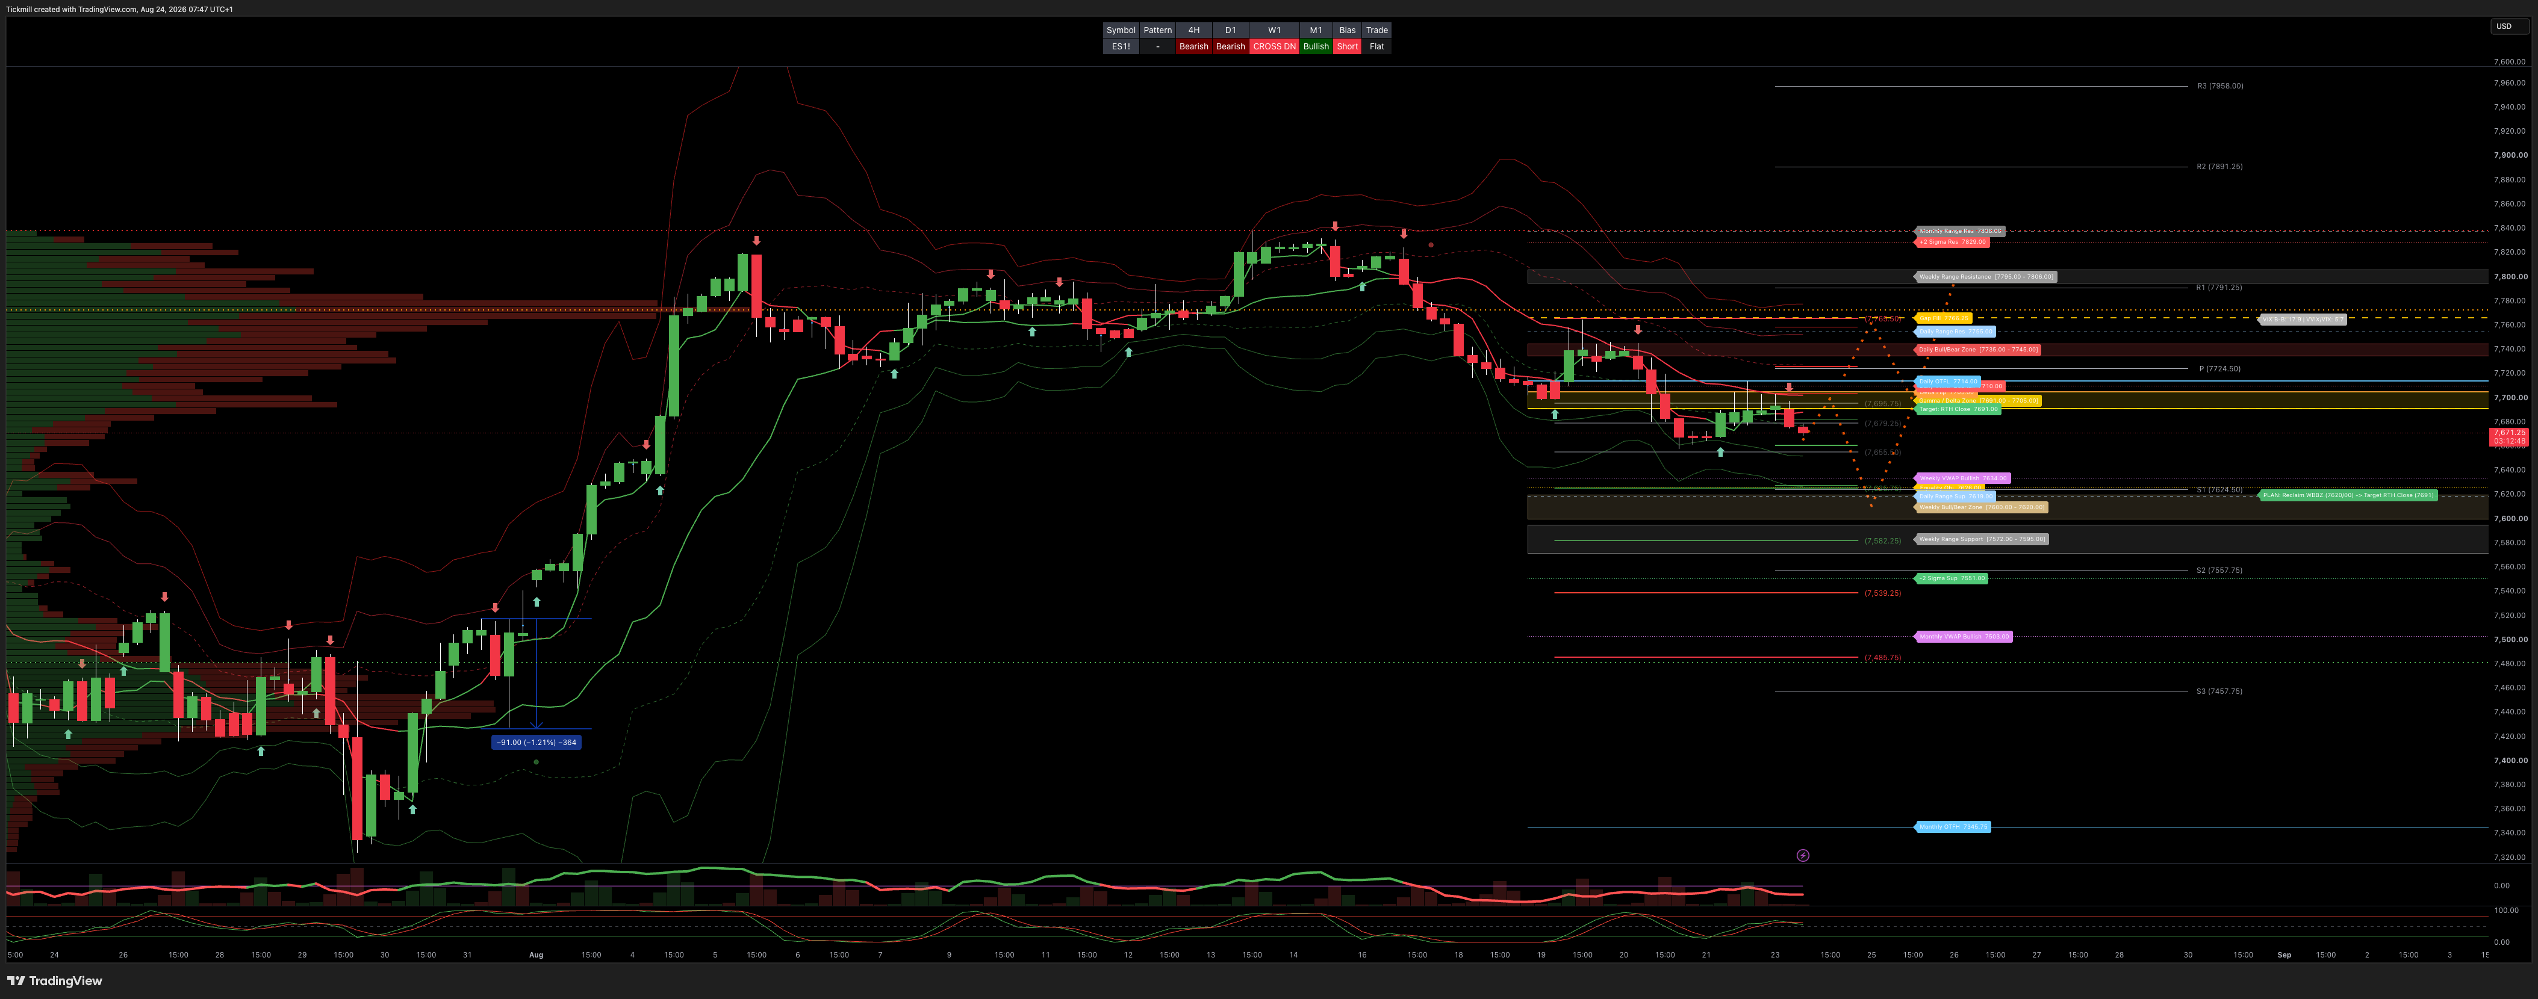Click the current price 7,671.25 tag
The width and height of the screenshot is (2538, 999).
(x=2510, y=437)
